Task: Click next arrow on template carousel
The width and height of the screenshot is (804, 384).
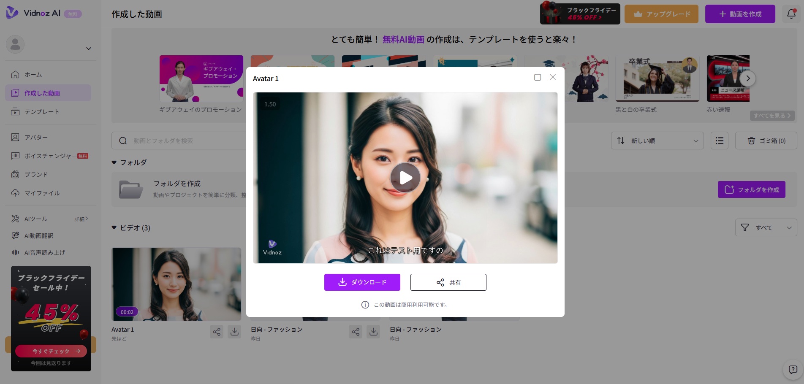Action: coord(748,78)
